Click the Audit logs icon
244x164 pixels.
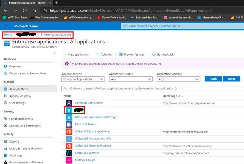click(5, 155)
